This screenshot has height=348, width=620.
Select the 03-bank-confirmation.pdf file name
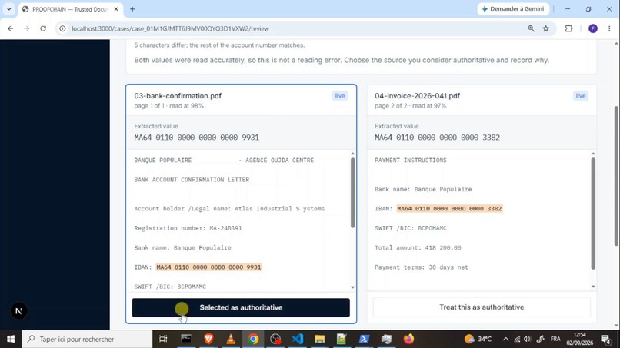178,96
